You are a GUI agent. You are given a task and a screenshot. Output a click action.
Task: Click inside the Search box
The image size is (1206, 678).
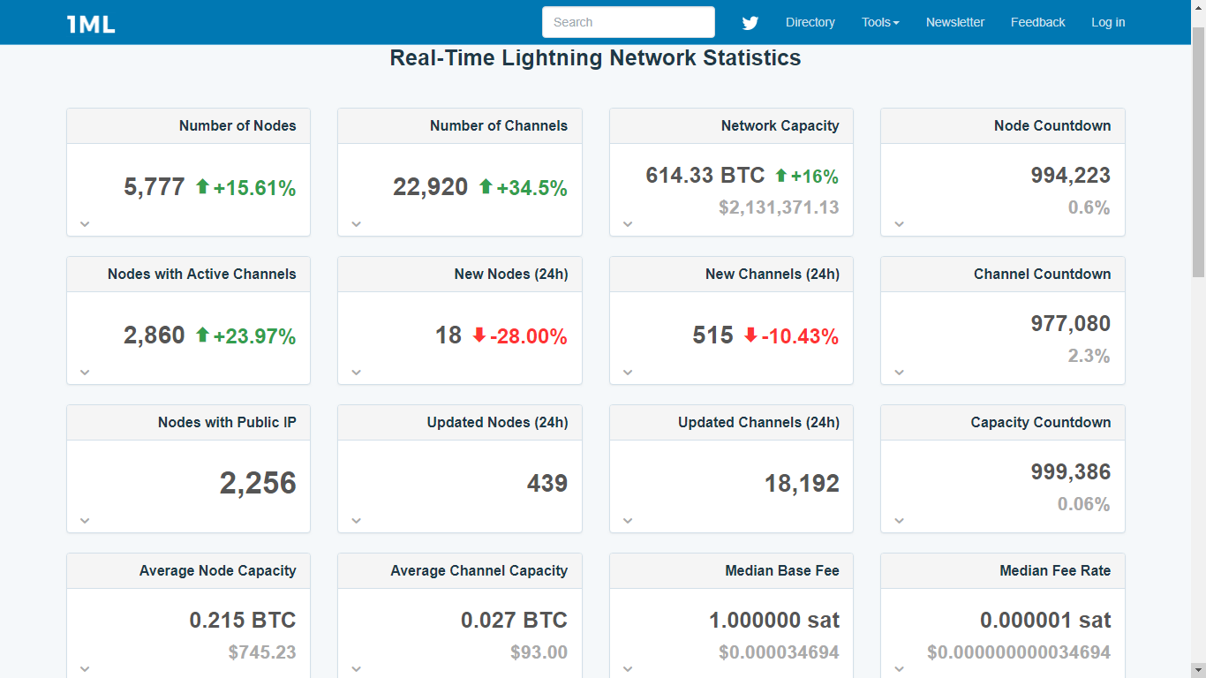click(628, 22)
